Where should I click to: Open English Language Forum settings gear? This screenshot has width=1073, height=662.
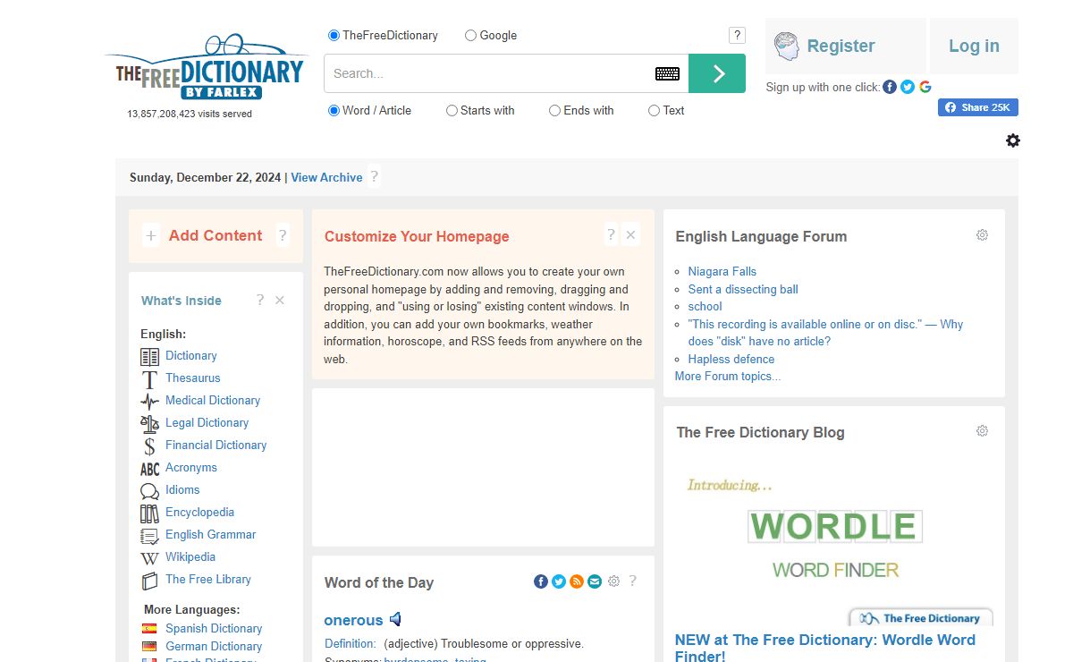pyautogui.click(x=982, y=235)
